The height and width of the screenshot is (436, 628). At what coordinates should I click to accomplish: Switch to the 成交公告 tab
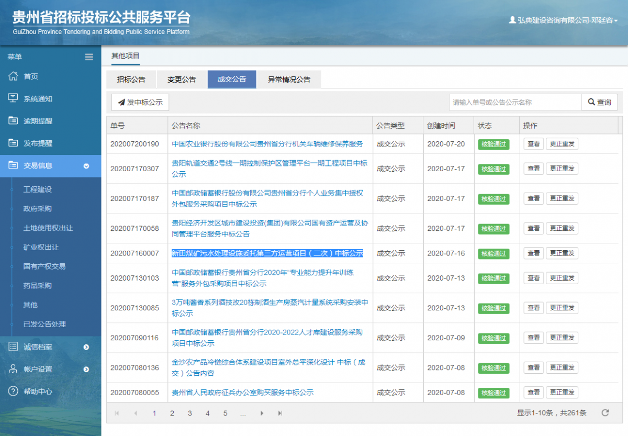tap(232, 80)
